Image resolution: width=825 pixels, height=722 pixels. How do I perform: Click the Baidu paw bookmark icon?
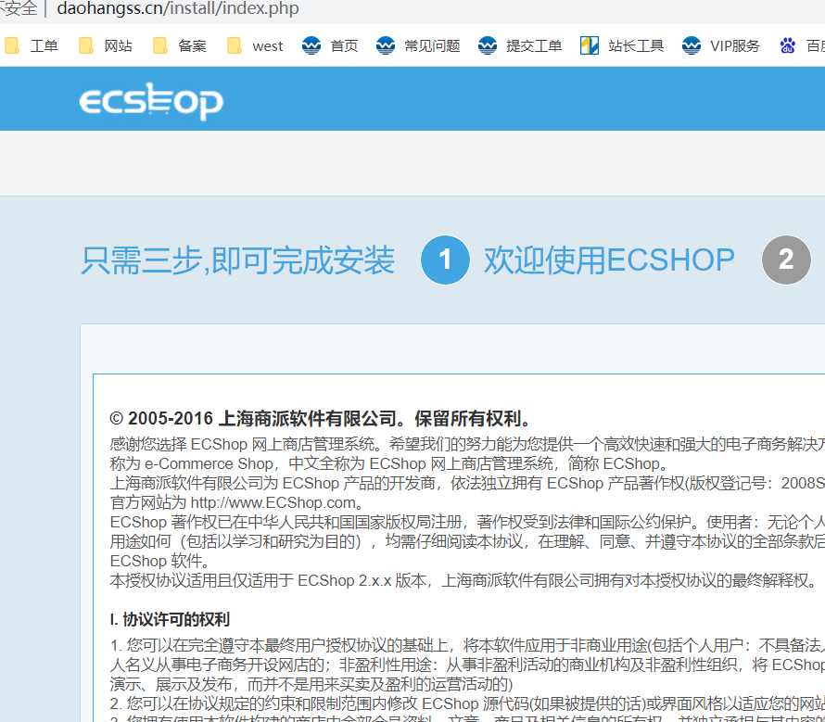pos(788,45)
